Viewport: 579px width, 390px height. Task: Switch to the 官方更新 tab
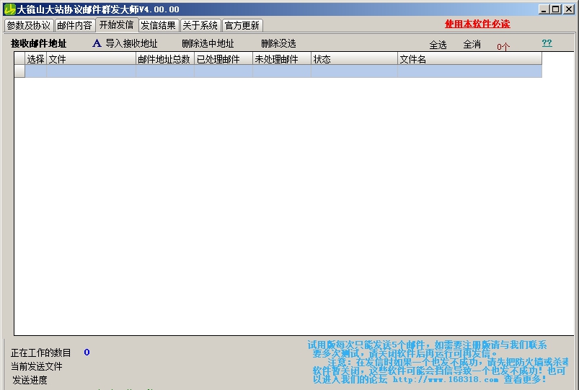click(242, 25)
